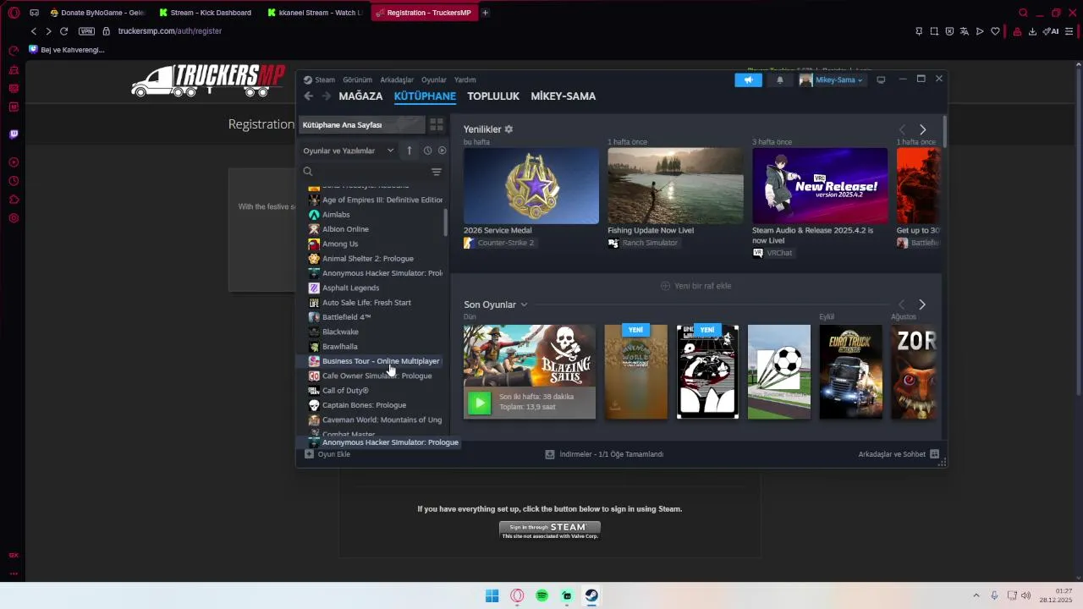The image size is (1083, 609).
Task: Open Fishing Update Now Live thumbnail
Action: click(675, 186)
